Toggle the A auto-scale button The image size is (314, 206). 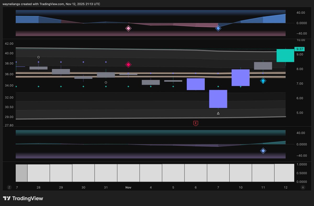click(x=303, y=187)
